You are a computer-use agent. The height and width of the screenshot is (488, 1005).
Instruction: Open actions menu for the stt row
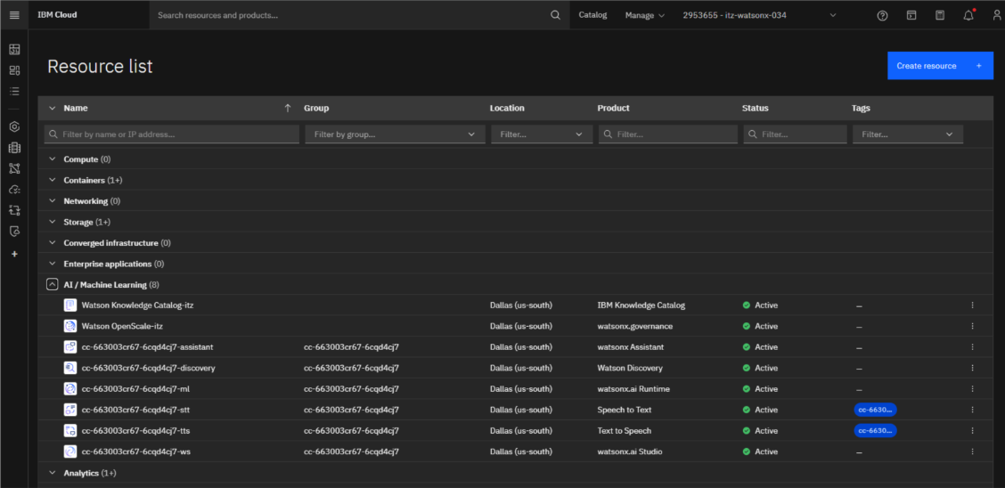click(972, 410)
